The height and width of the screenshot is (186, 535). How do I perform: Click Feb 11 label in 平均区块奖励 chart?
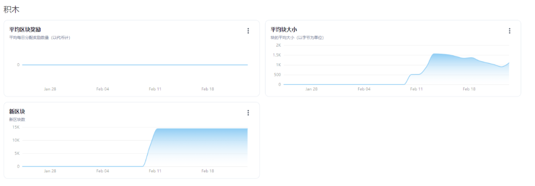[155, 89]
